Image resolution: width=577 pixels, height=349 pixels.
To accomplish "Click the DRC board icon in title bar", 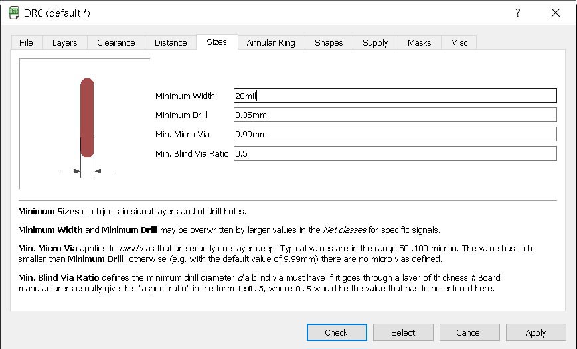I will pyautogui.click(x=14, y=13).
